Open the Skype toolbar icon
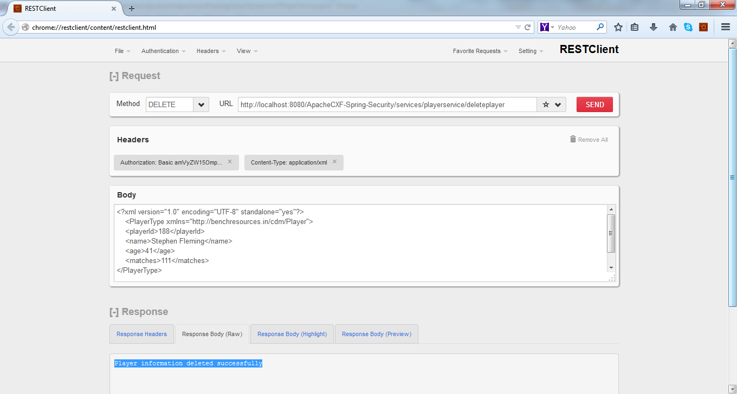Screen dimensions: 737x394 [688, 27]
